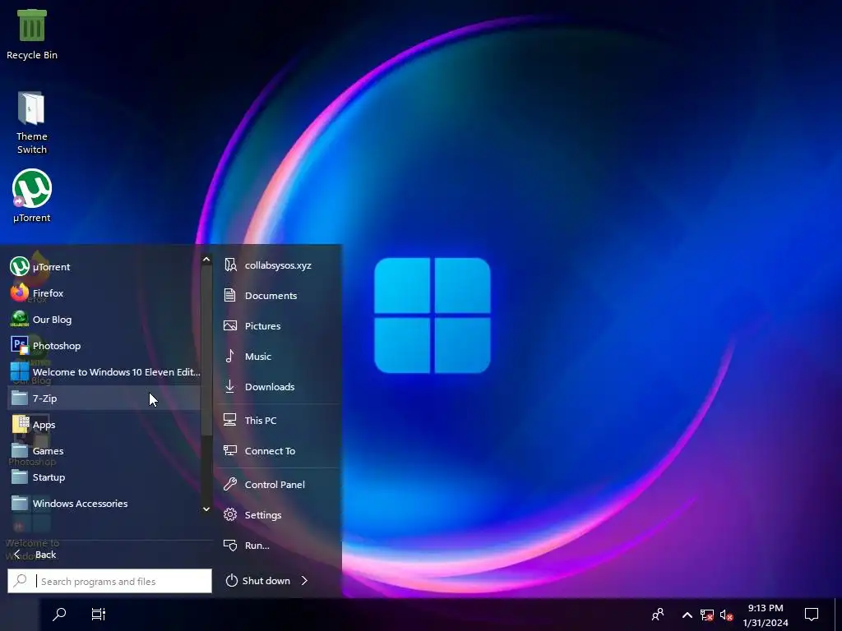This screenshot has width=842, height=631.
Task: Open the Action Center notifications icon
Action: (812, 615)
